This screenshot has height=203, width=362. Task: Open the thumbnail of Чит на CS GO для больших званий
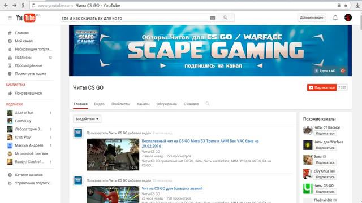[113, 195]
